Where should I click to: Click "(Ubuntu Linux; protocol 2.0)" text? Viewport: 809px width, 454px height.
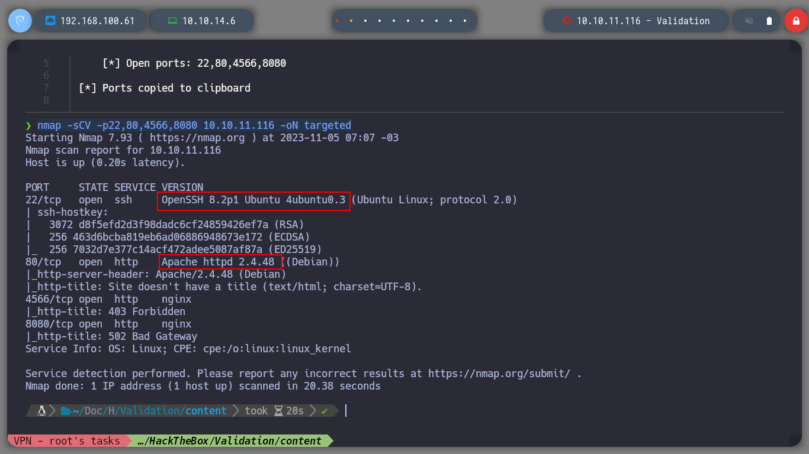(434, 200)
